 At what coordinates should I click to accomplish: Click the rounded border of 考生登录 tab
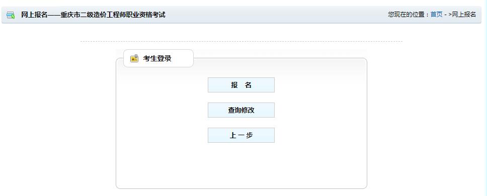point(158,50)
